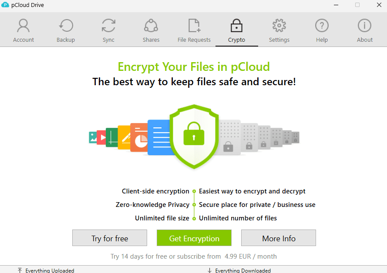Click the Everything Uploaded status indicator
The image size is (387, 273).
click(x=46, y=270)
